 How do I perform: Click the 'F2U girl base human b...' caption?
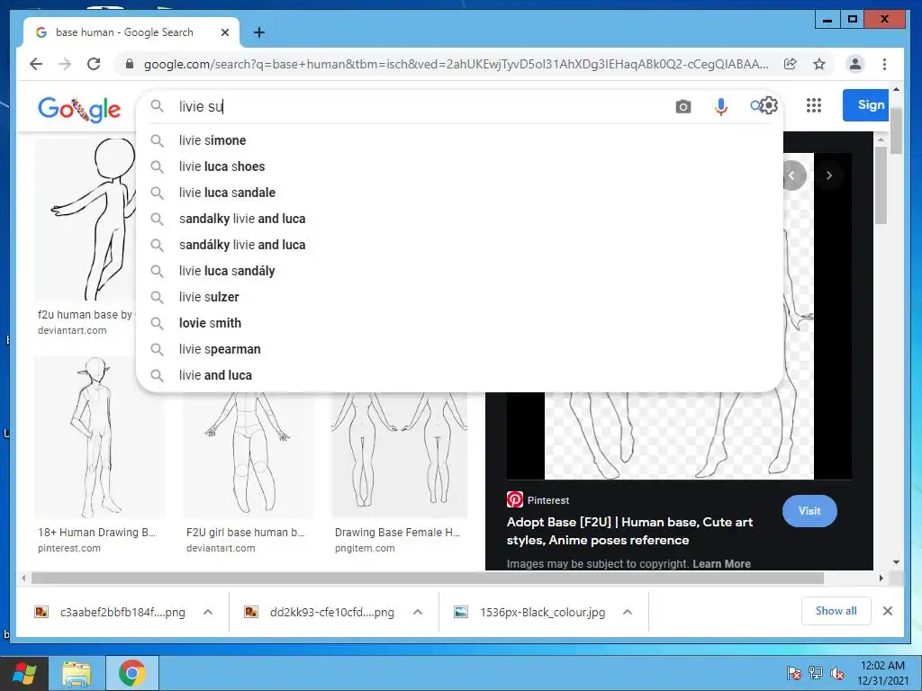pos(245,532)
